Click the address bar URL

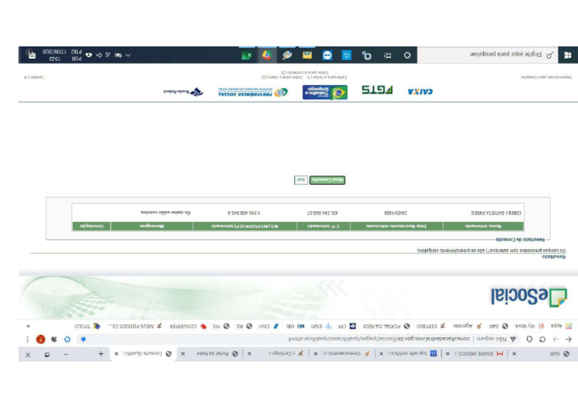[x=379, y=338]
